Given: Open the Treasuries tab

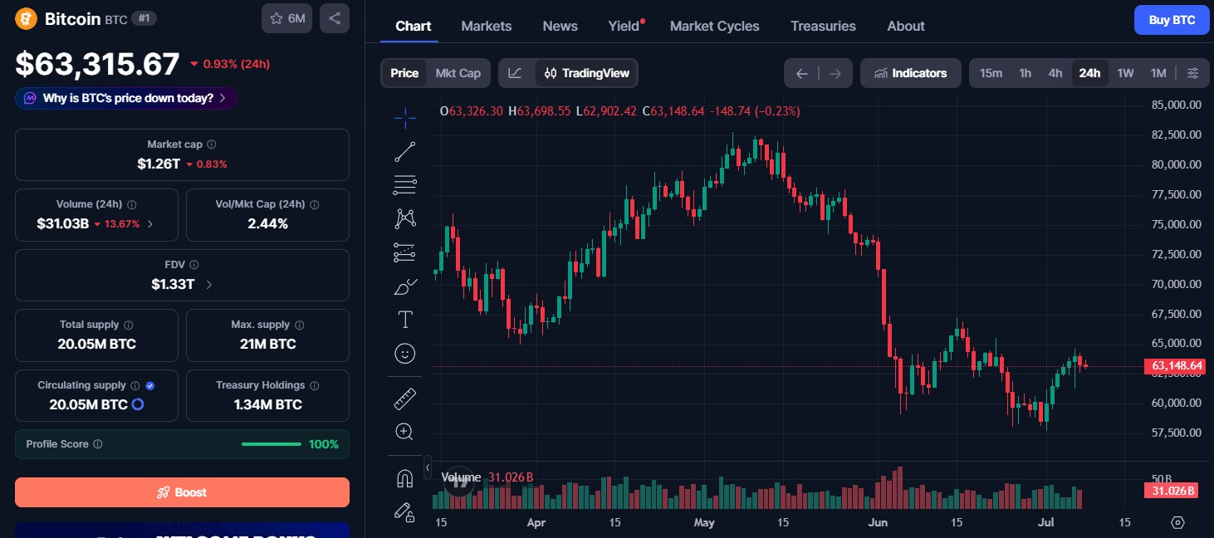Looking at the screenshot, I should [823, 26].
